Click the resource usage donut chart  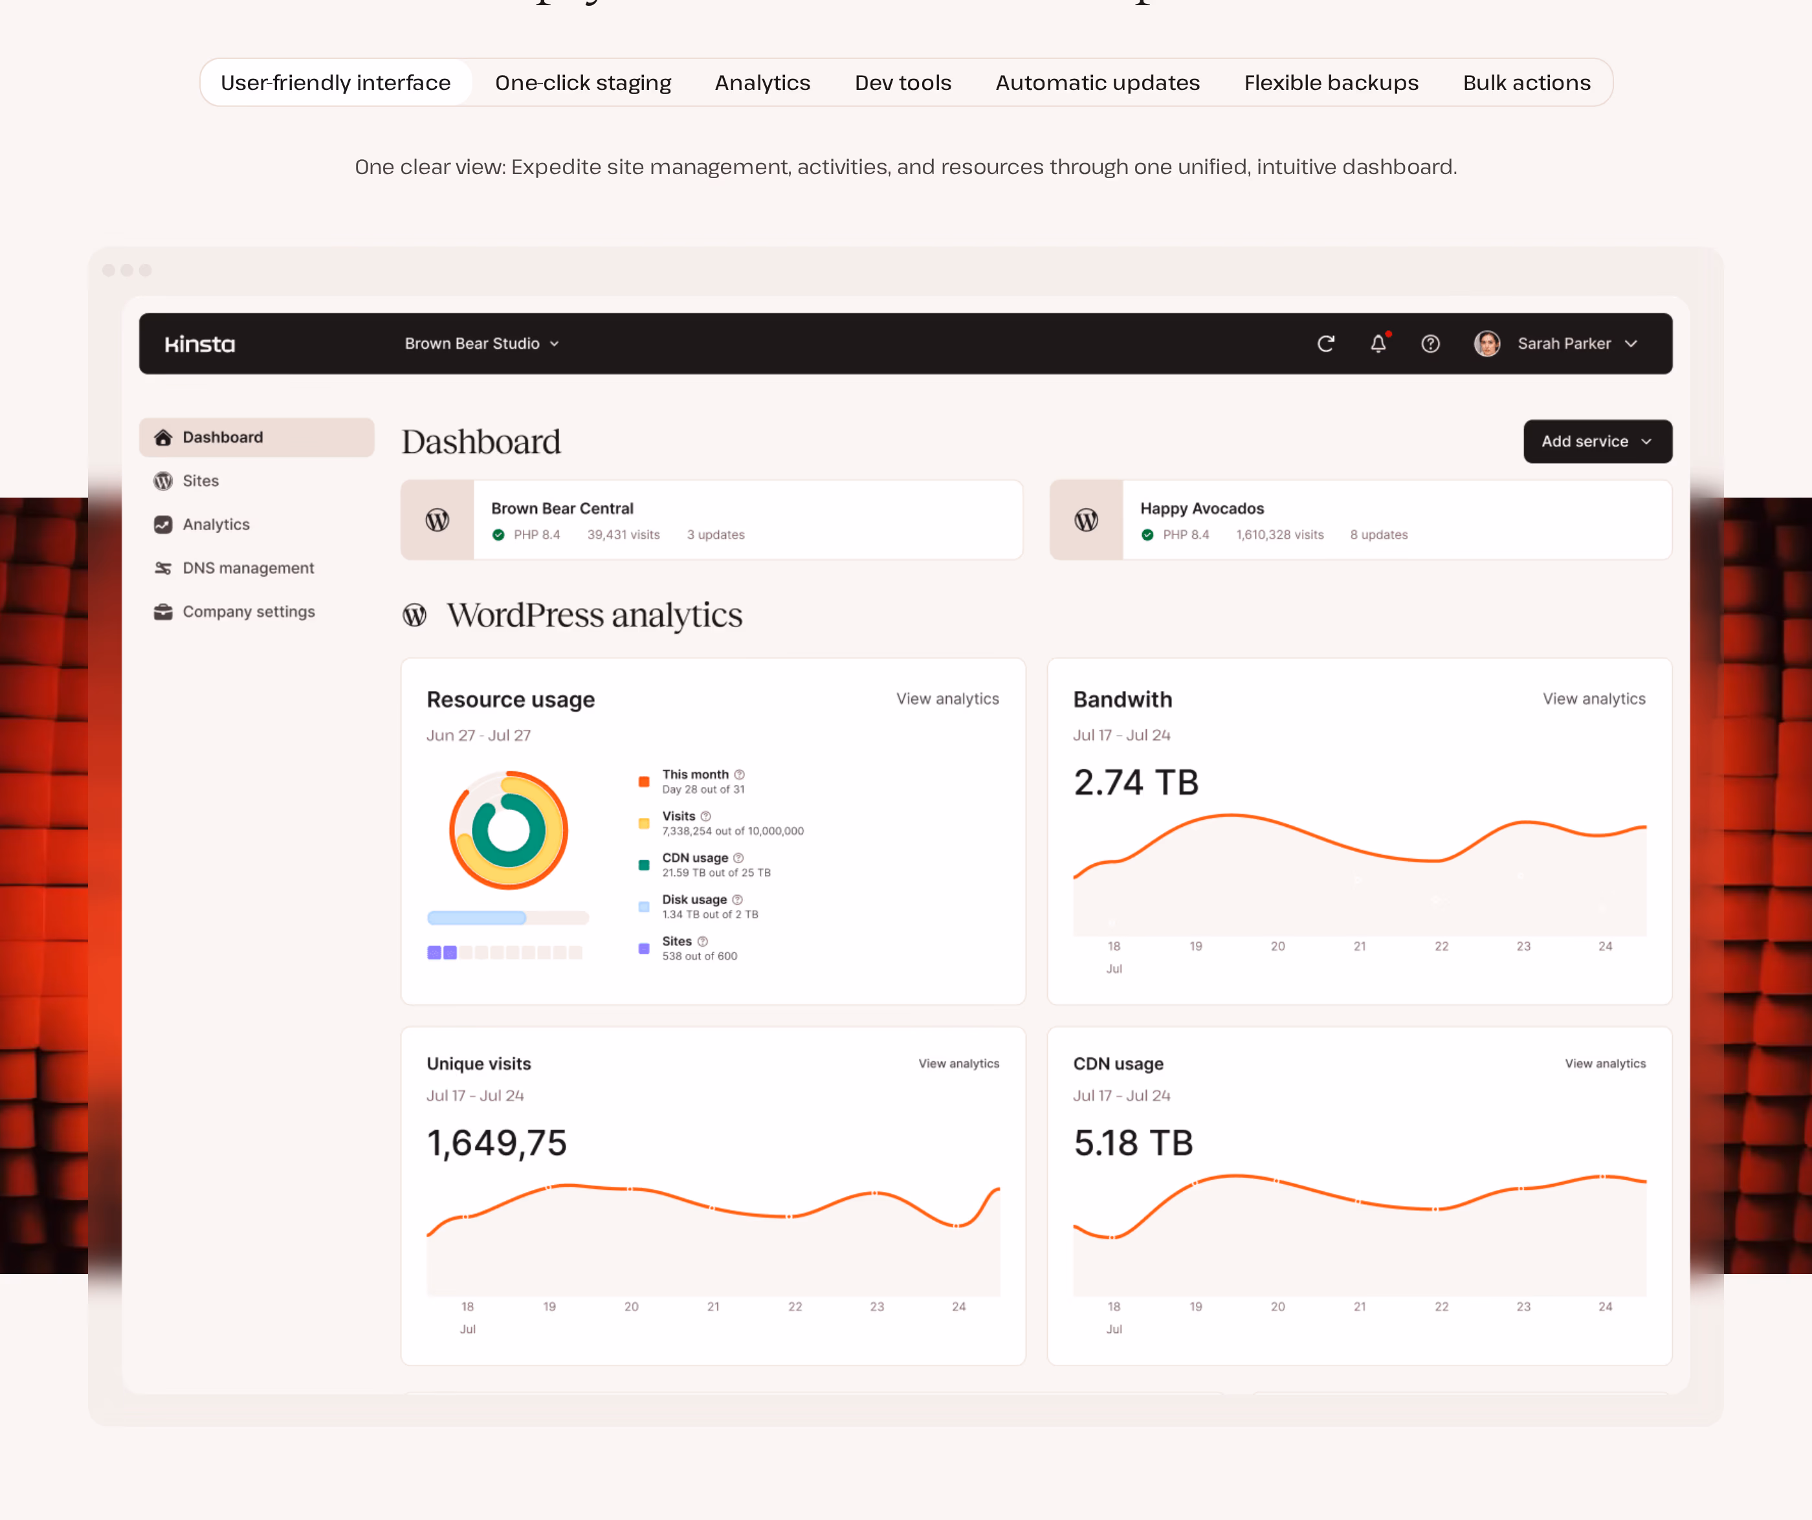[508, 830]
